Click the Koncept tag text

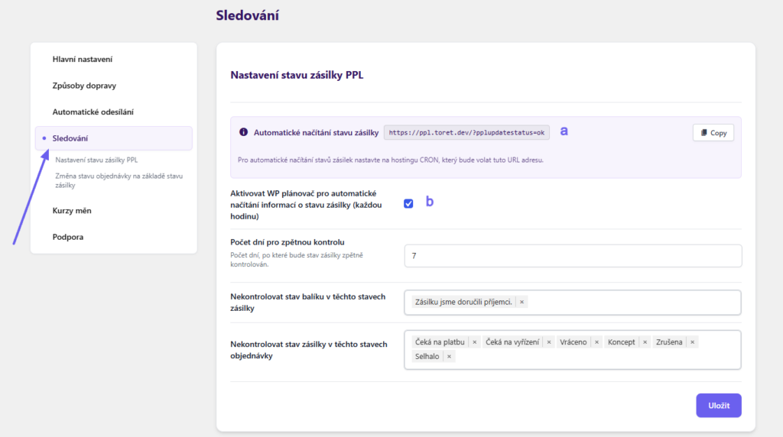[621, 342]
